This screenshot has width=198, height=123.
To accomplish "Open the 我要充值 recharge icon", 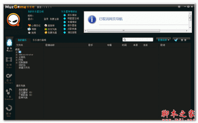I will [46, 33].
